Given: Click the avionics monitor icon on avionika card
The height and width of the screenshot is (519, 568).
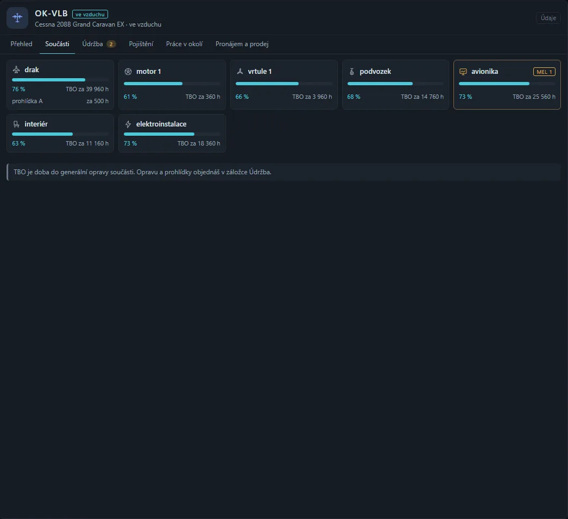Looking at the screenshot, I should coord(463,71).
